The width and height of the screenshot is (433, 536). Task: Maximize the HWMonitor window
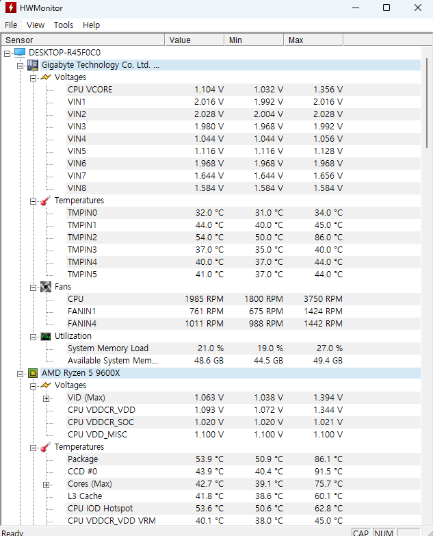pos(386,8)
